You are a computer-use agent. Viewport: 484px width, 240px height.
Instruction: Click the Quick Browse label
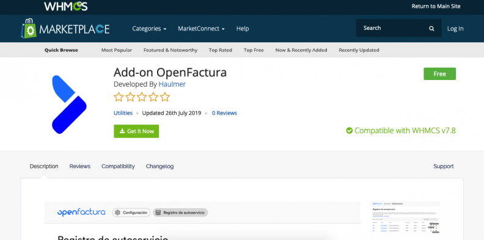[61, 50]
